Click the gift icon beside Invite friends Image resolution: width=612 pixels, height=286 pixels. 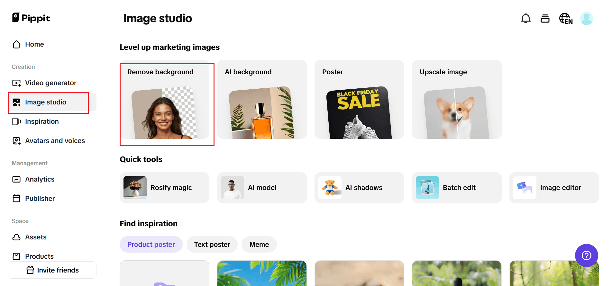pos(30,270)
